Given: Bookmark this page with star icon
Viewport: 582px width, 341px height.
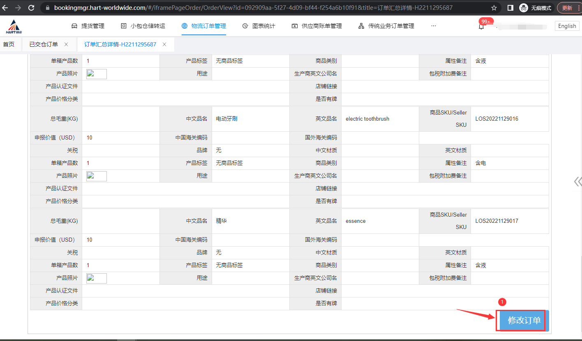Looking at the screenshot, I should point(494,8).
